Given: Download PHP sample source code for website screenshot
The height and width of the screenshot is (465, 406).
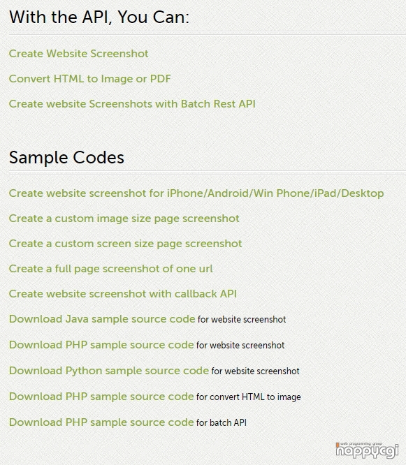Looking at the screenshot, I should [x=101, y=345].
